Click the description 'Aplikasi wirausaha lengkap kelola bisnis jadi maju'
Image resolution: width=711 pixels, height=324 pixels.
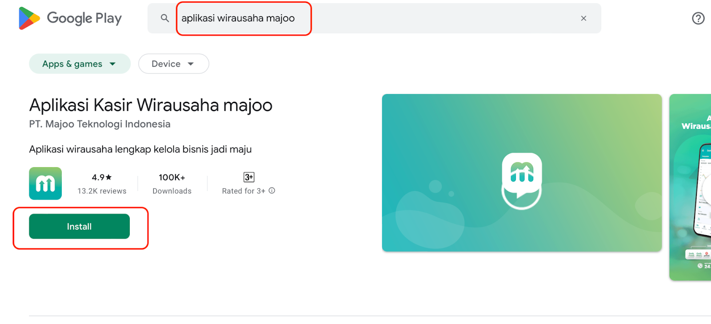click(140, 149)
